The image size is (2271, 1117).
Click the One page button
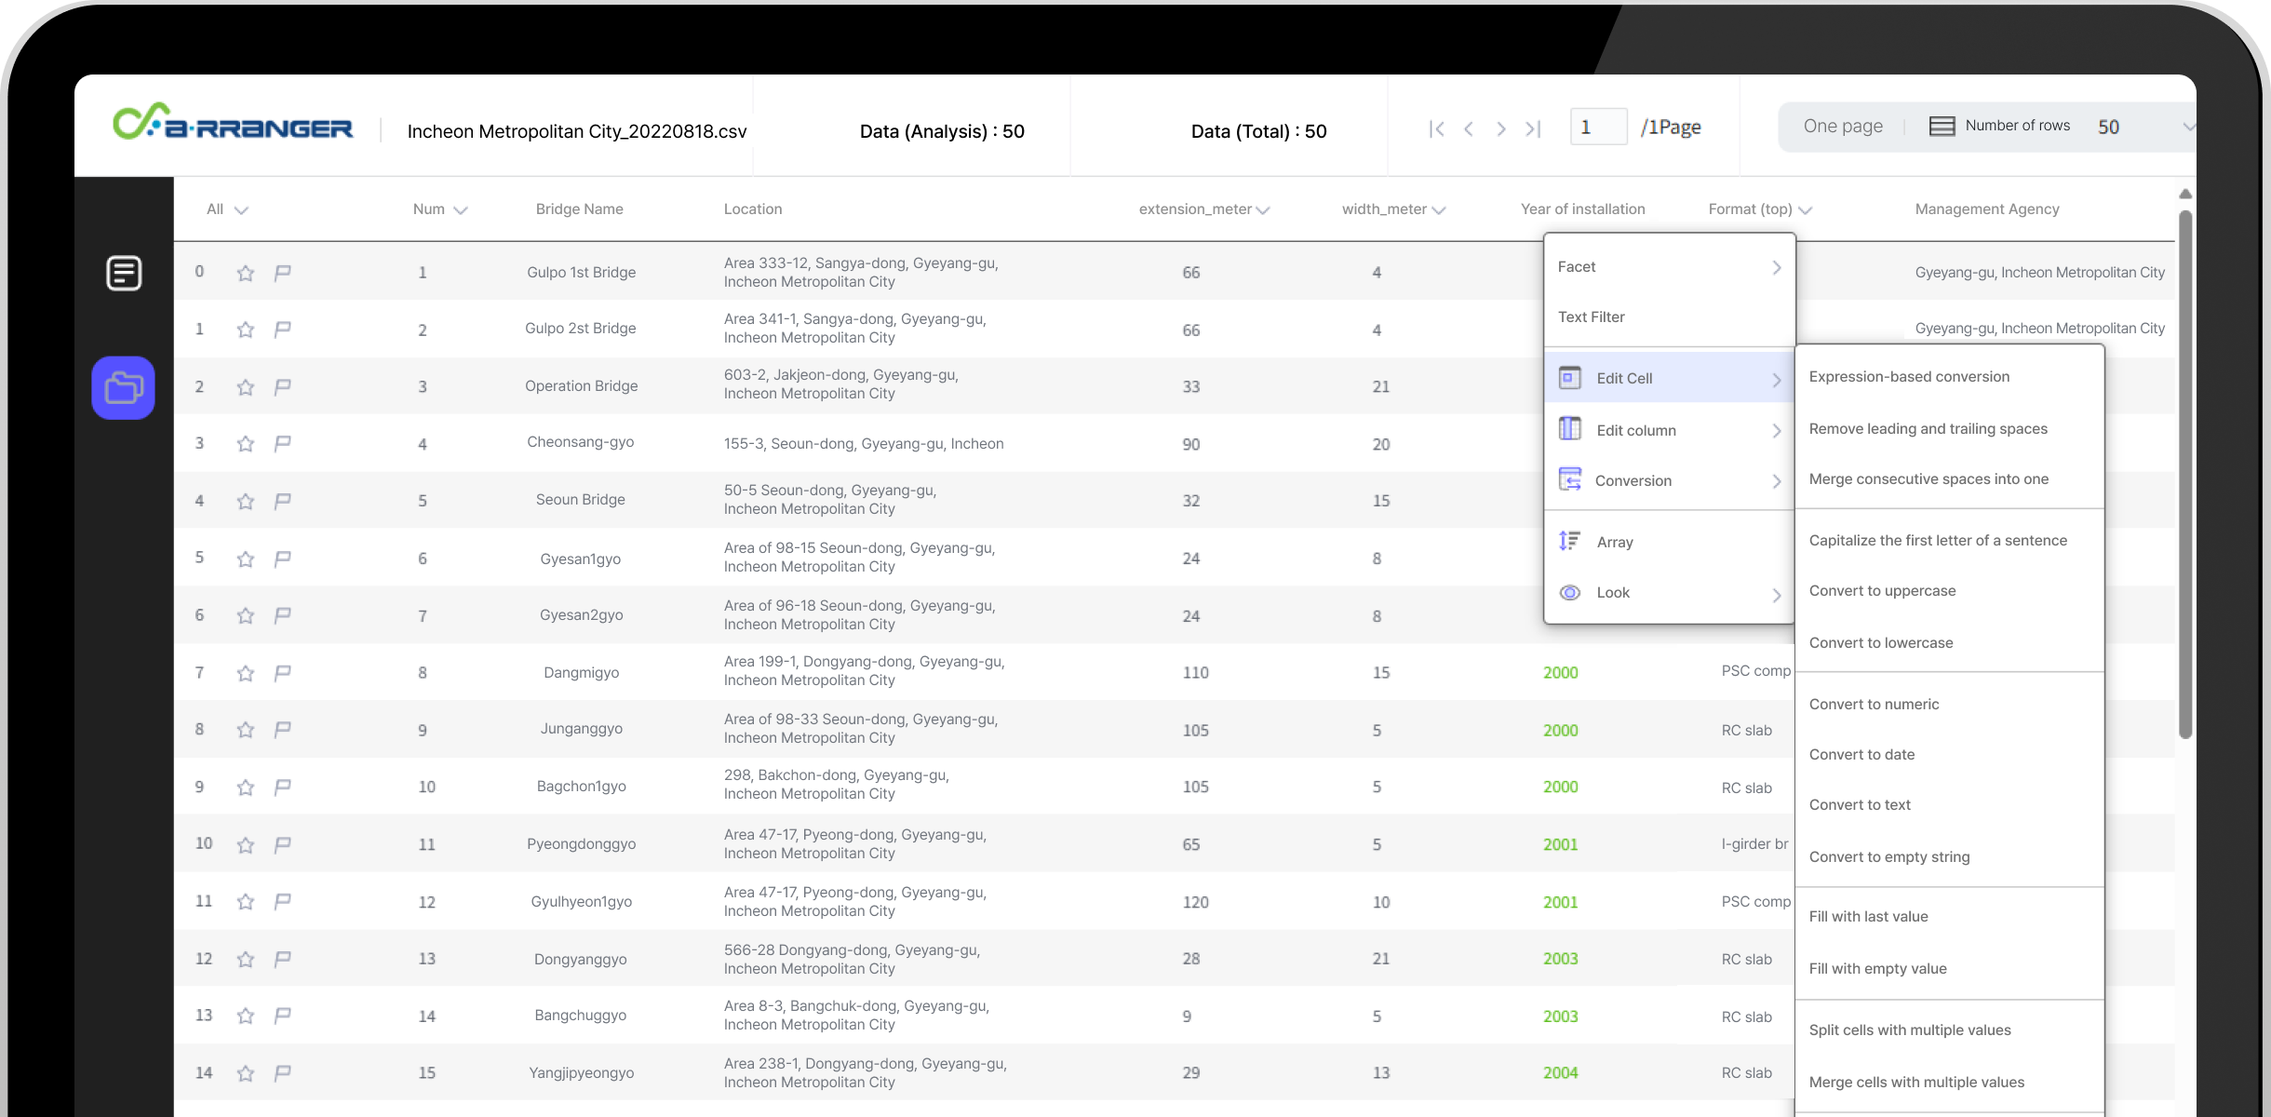pyautogui.click(x=1843, y=127)
